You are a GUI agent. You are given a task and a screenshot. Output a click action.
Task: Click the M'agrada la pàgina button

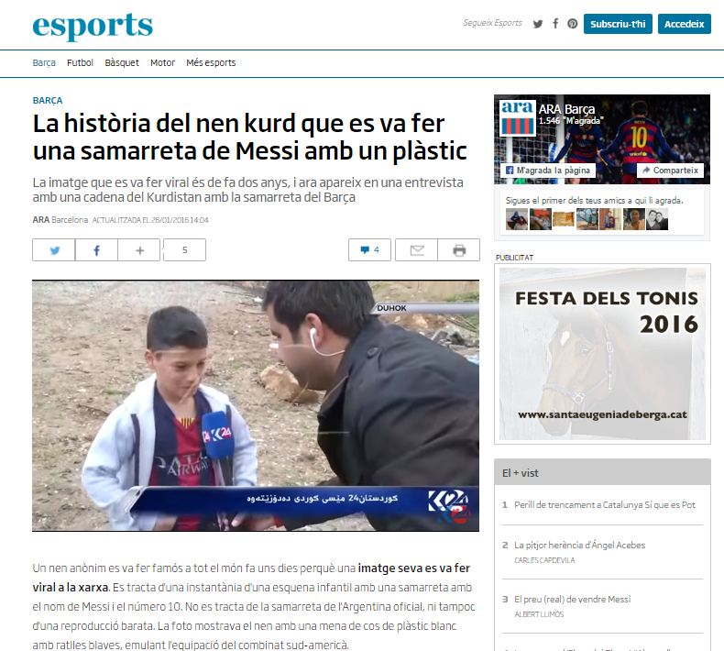tap(548, 170)
